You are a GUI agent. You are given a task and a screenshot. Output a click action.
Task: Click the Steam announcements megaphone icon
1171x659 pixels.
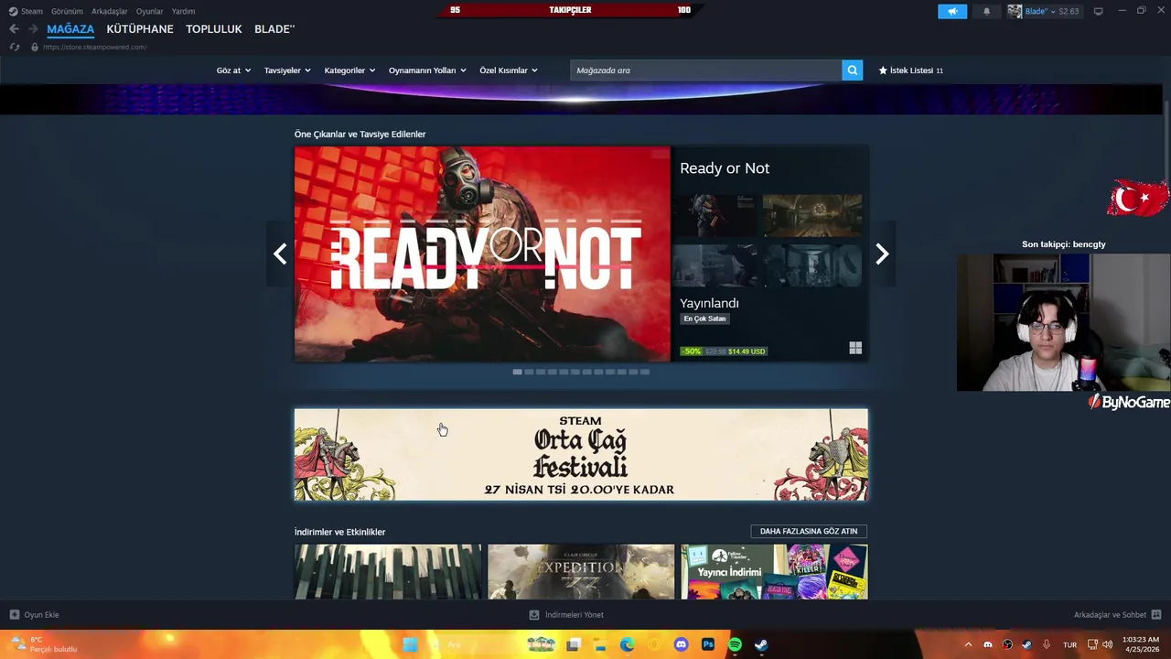[951, 11]
